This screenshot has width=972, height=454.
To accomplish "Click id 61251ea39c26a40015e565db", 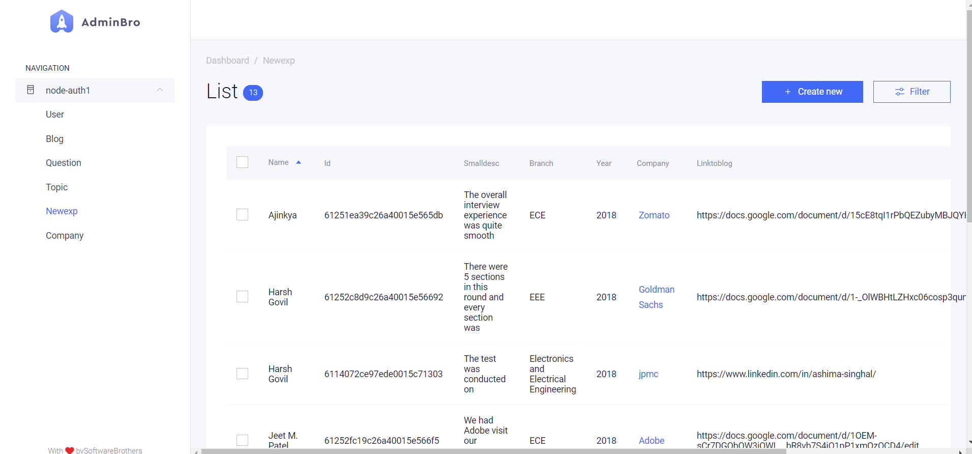I will pos(384,215).
